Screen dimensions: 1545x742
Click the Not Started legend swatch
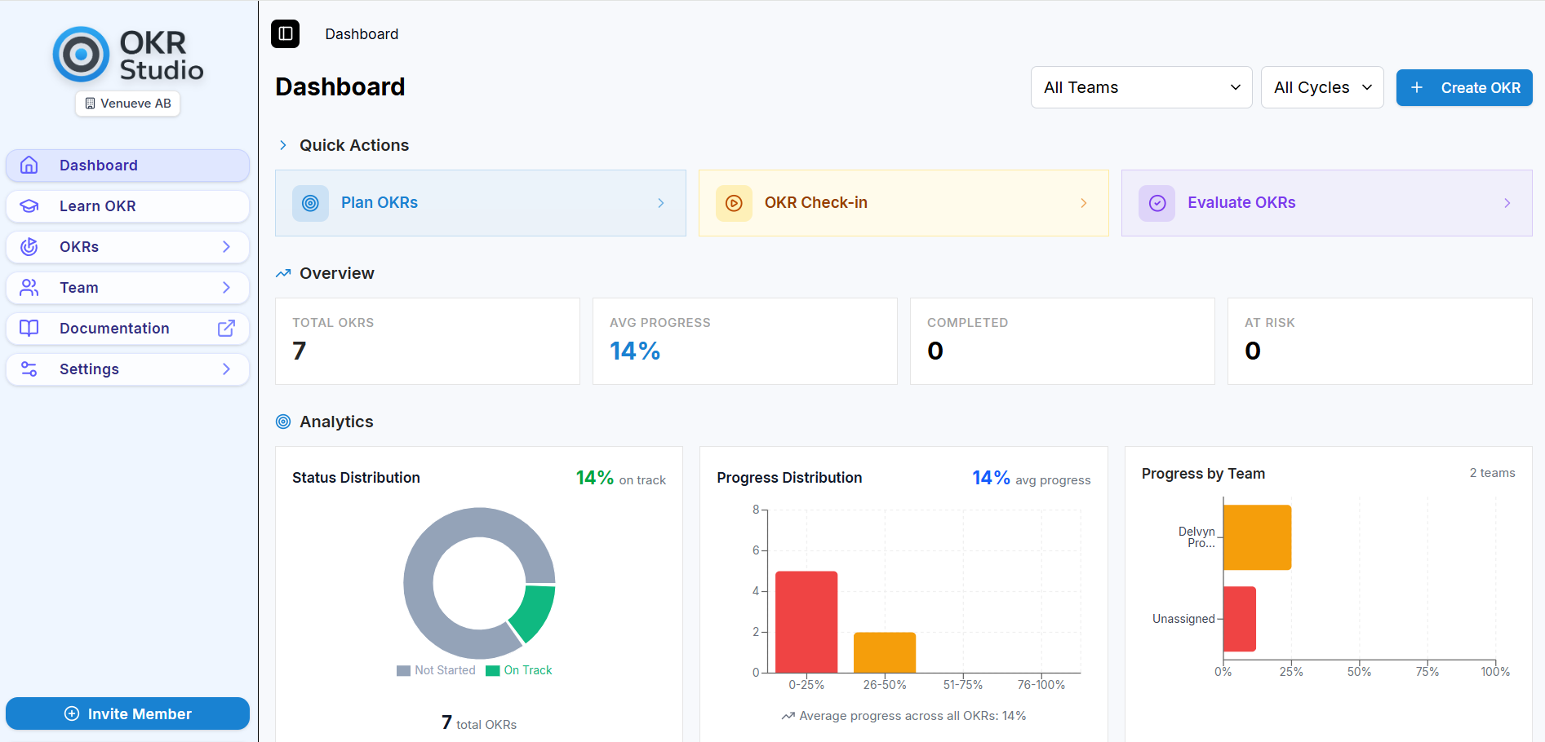pyautogui.click(x=403, y=670)
